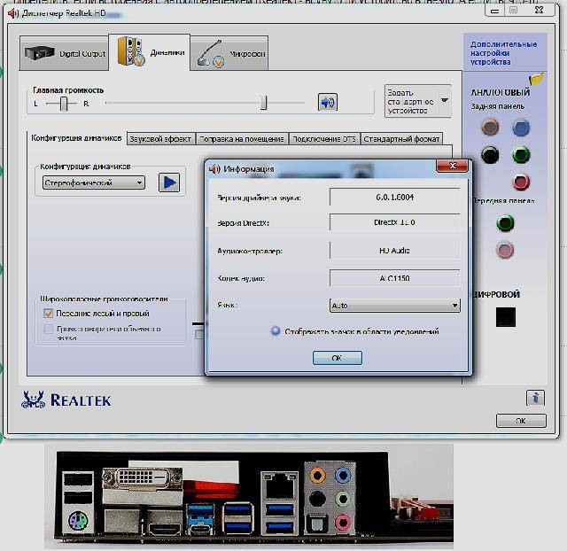The width and height of the screenshot is (567, 551).
Task: Open the Подключение DTS tab
Action: [x=324, y=139]
